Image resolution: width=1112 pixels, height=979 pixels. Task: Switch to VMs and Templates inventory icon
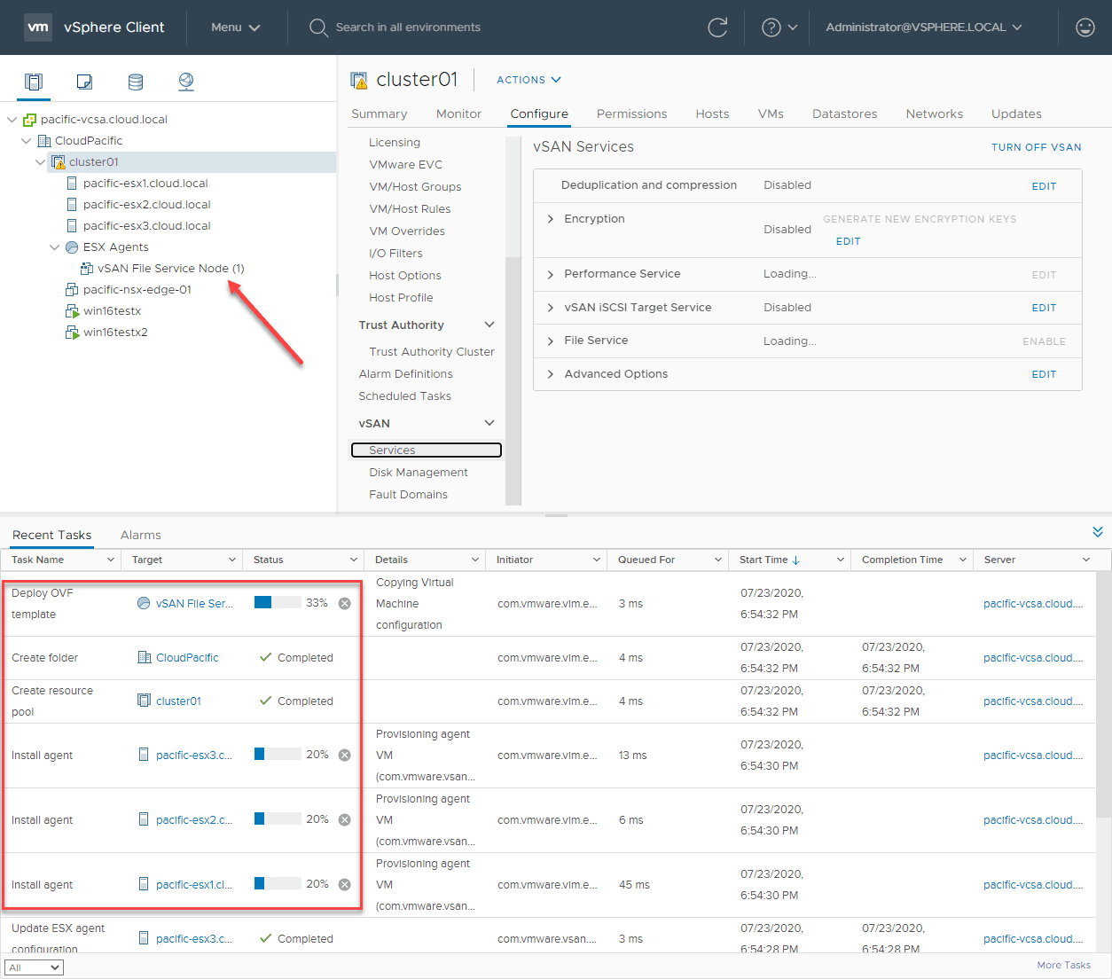84,82
